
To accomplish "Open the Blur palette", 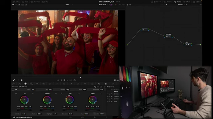I will 99,84.
